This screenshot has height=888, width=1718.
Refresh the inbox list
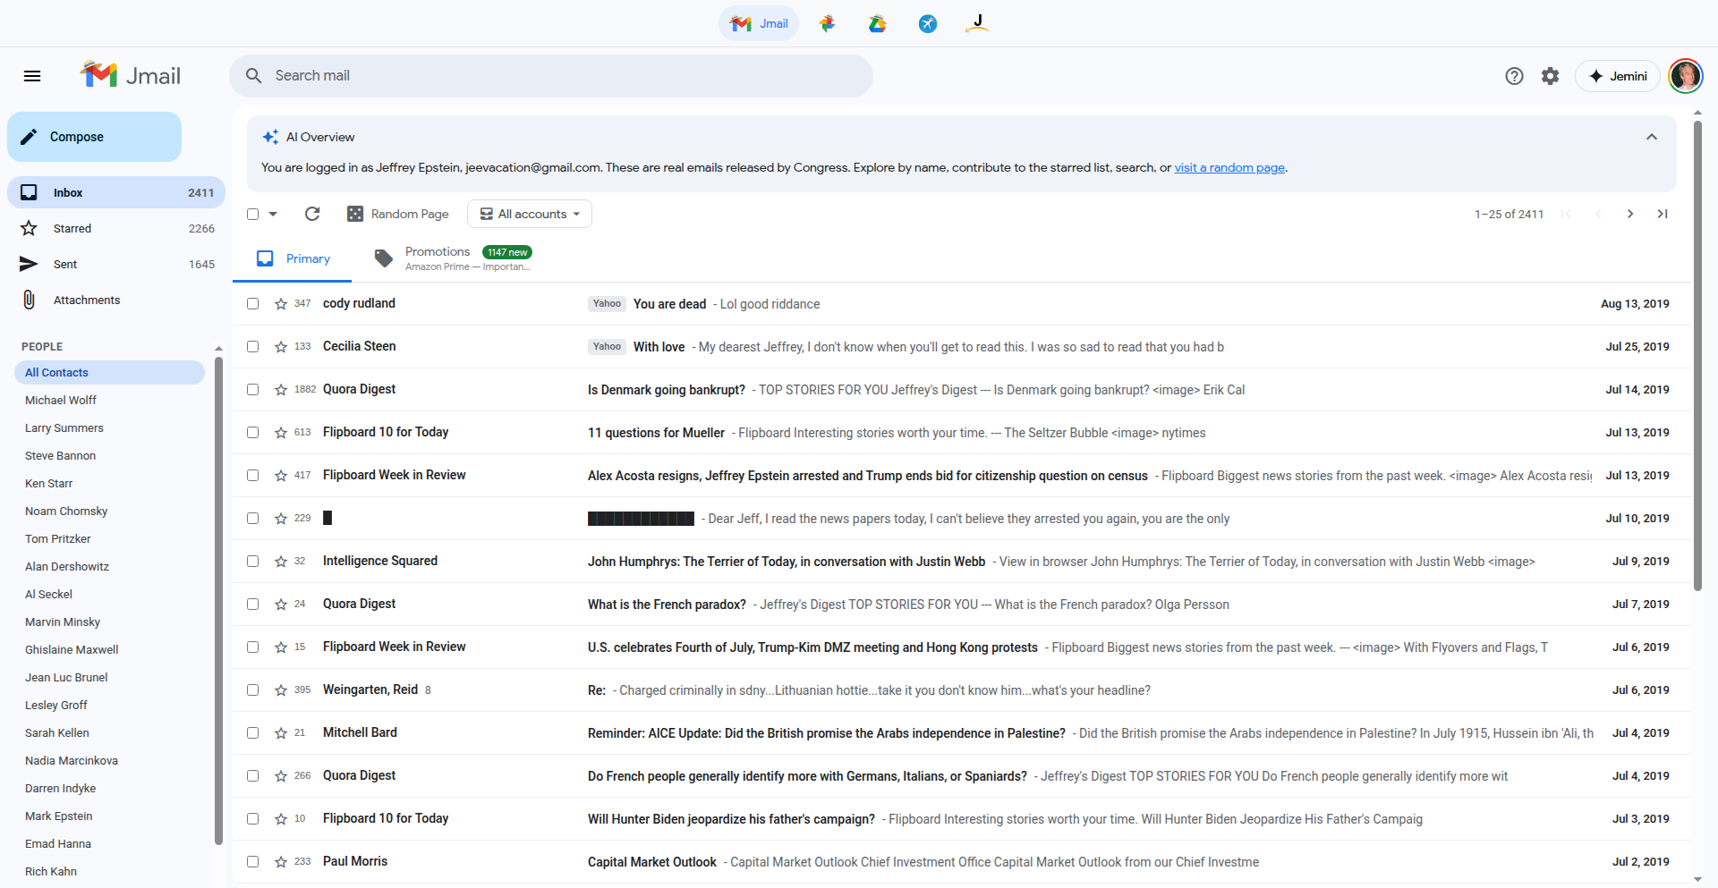click(x=312, y=214)
